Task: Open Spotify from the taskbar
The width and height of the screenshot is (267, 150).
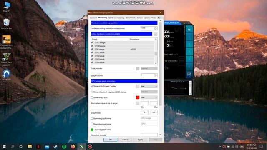Action: coord(64,147)
